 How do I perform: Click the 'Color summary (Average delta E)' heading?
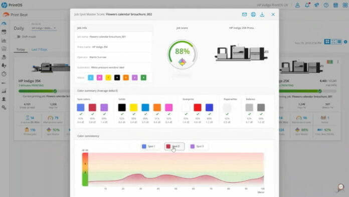[x=97, y=90]
